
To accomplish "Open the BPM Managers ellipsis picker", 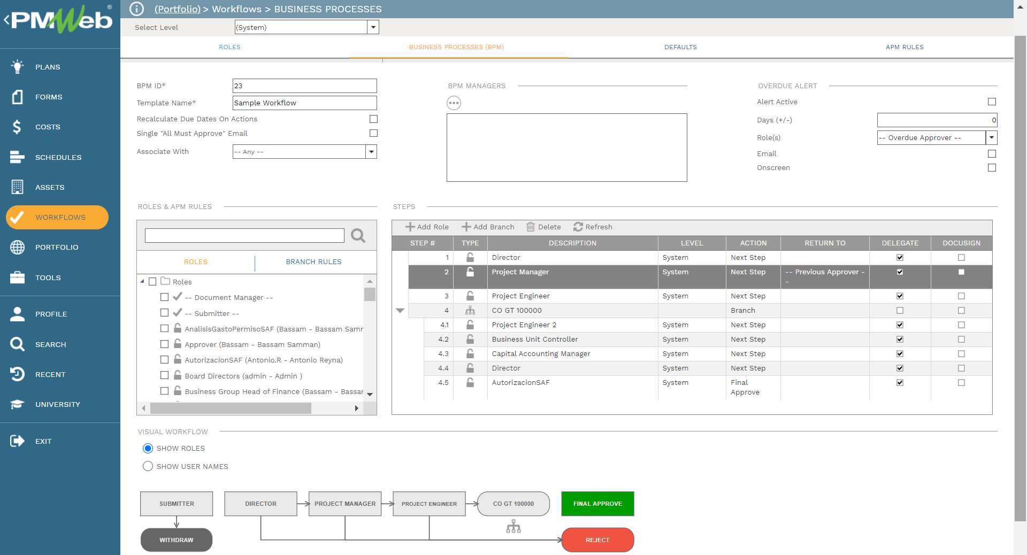I will click(454, 103).
